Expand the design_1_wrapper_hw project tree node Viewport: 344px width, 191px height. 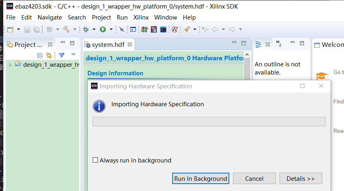[10, 65]
